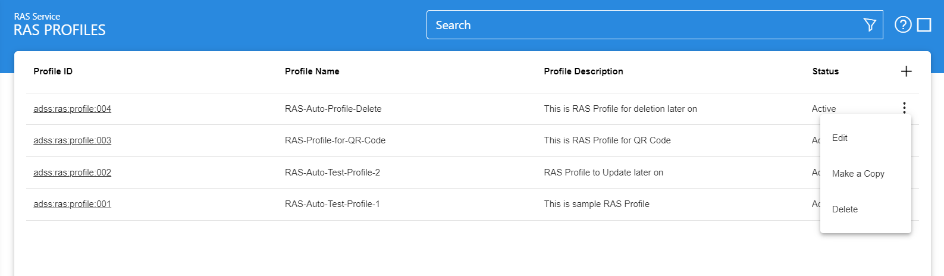Click three-dot menu icon for profile 004
This screenshot has height=276, width=944.
click(x=904, y=108)
